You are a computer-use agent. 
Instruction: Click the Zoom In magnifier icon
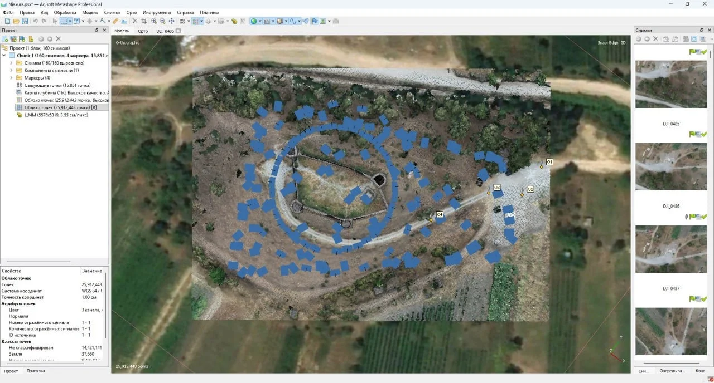click(x=154, y=21)
